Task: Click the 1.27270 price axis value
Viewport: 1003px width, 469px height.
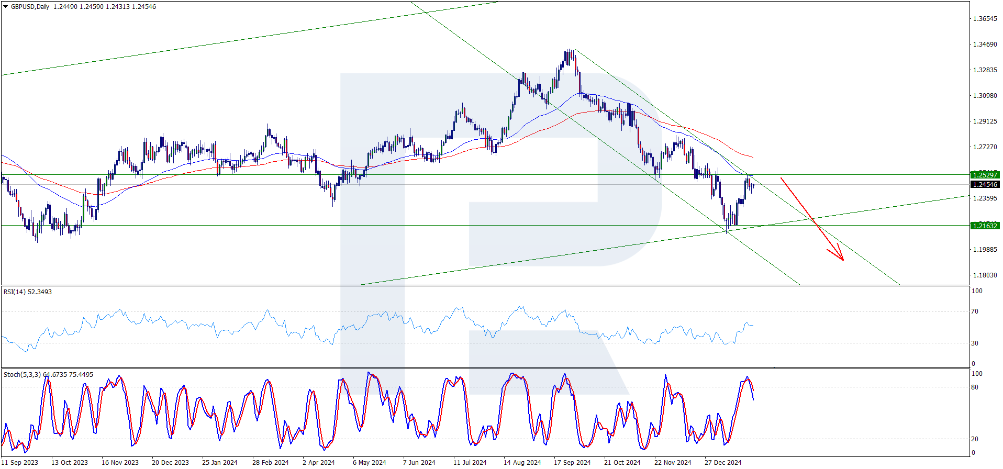Action: [985, 147]
